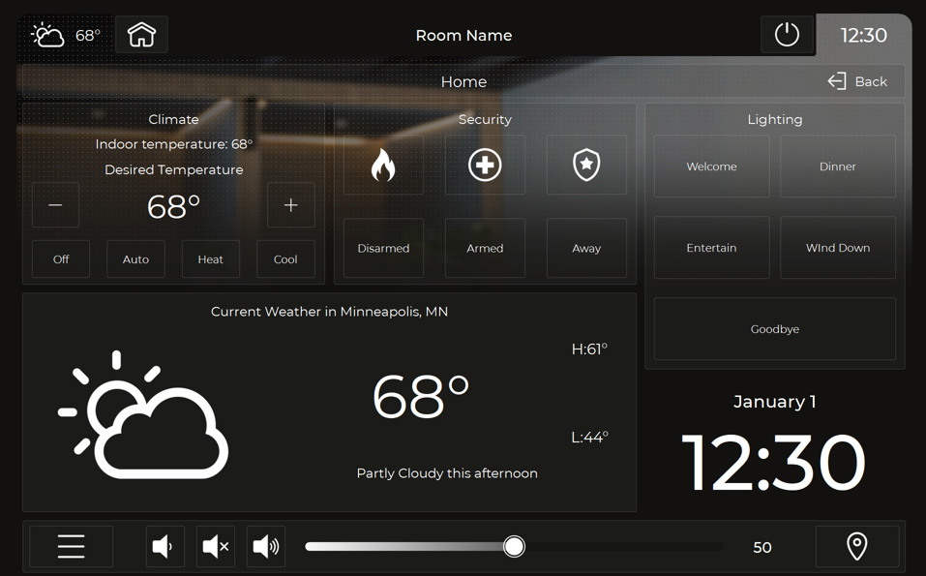Select the fire alarm security icon
The width and height of the screenshot is (926, 576).
click(383, 165)
